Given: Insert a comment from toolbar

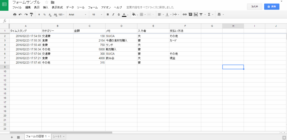Looking at the screenshot, I should [190, 15].
